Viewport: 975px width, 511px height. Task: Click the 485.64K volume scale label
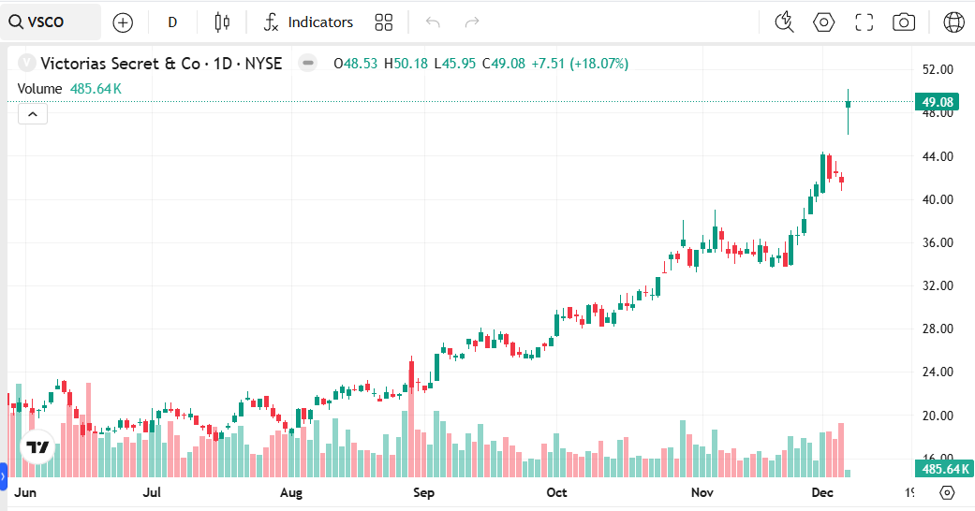coord(944,469)
